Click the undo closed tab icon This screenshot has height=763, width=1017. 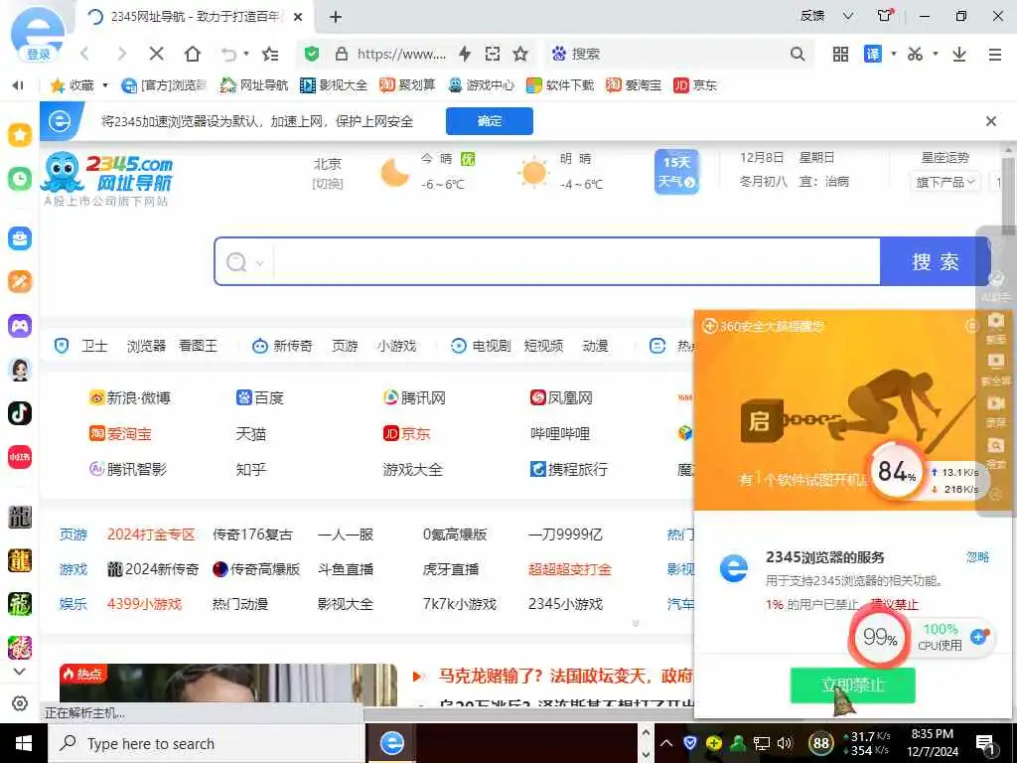[x=227, y=54]
